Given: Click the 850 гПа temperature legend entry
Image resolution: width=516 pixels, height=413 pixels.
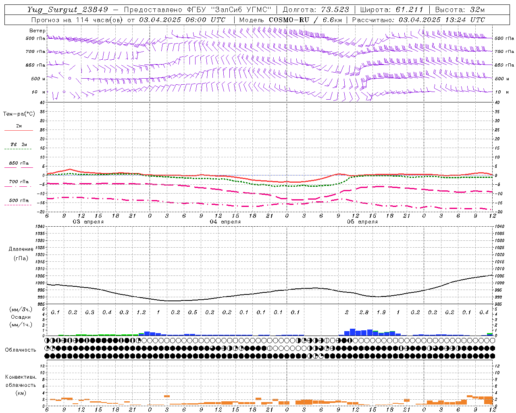Looking at the screenshot, I should tap(19, 163).
